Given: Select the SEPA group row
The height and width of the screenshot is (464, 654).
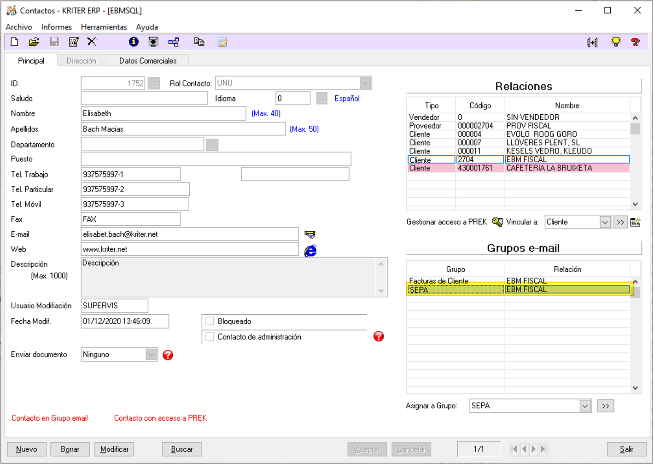Looking at the screenshot, I should click(519, 289).
